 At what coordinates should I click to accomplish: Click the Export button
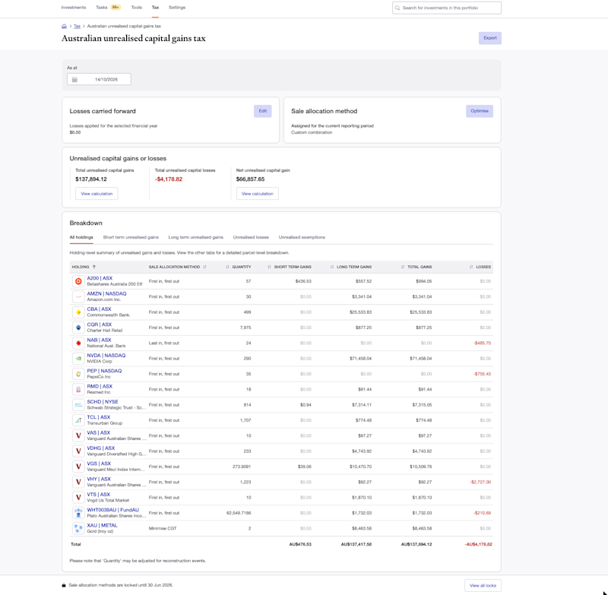pos(489,38)
